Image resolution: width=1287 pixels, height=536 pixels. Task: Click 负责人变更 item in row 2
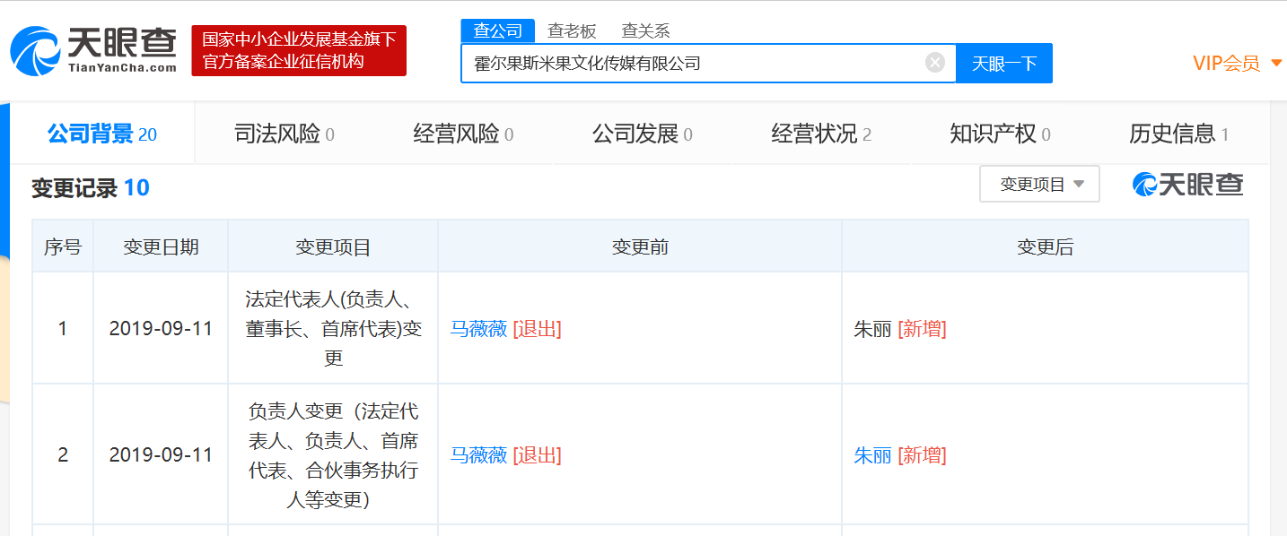pyautogui.click(x=333, y=455)
